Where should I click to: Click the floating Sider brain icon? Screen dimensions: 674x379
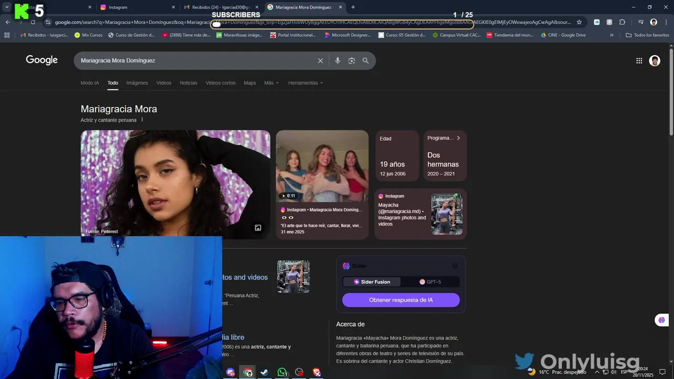tap(662, 320)
